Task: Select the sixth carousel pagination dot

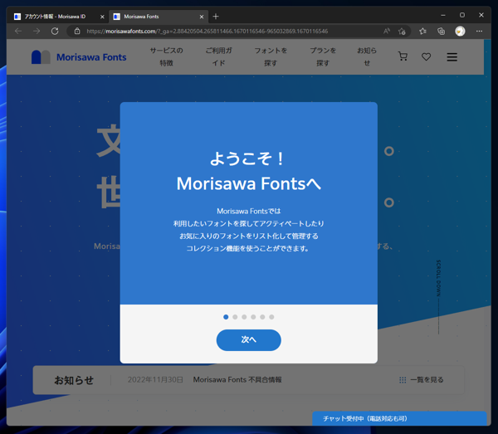Action: pyautogui.click(x=271, y=317)
